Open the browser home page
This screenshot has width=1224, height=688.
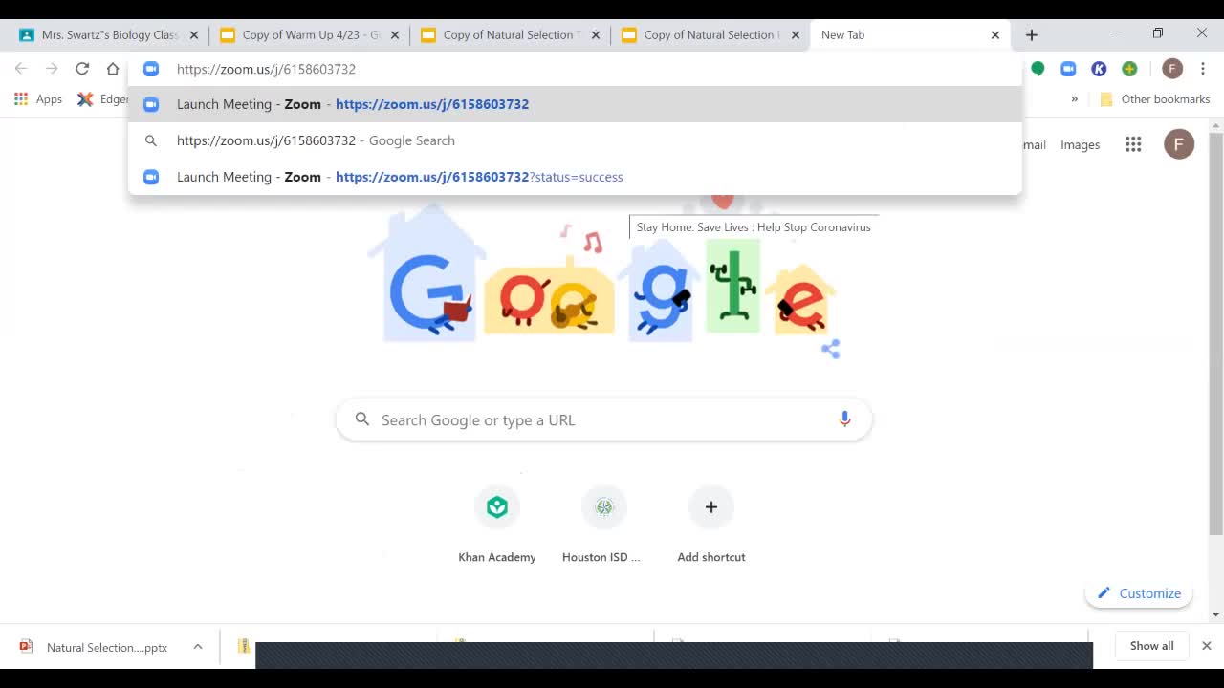(113, 69)
